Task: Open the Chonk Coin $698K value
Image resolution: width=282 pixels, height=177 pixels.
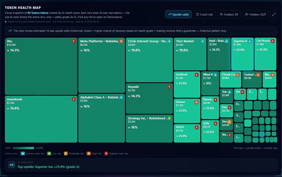Action: (226, 78)
